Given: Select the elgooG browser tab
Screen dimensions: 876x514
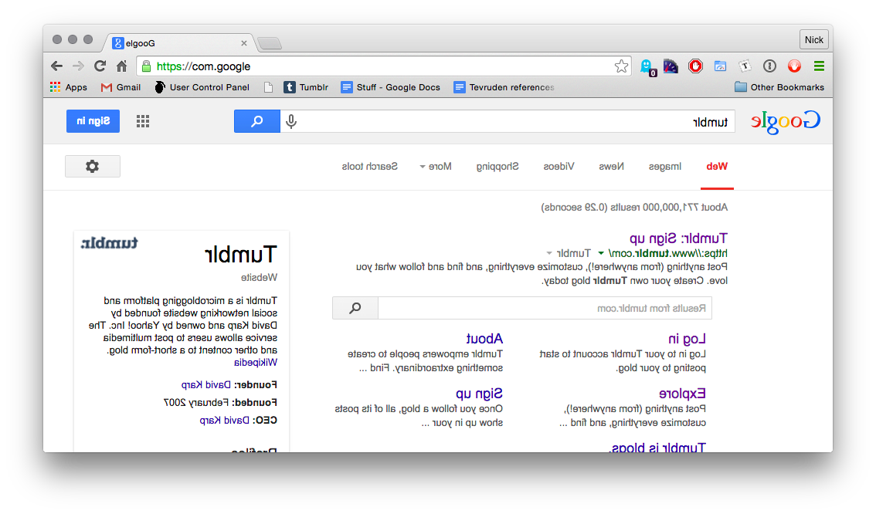Looking at the screenshot, I should [178, 43].
